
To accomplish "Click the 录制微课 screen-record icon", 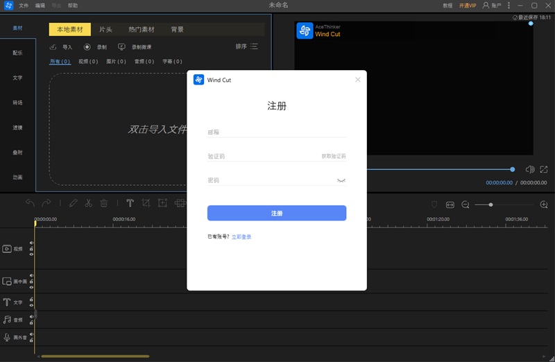I will click(121, 47).
